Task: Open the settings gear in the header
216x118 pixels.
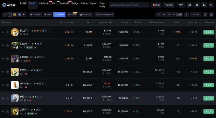Action: coord(190,5)
